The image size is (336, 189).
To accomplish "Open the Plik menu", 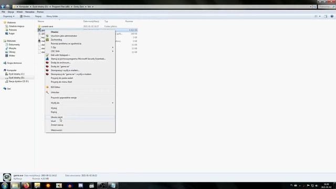I will coord(4,12).
